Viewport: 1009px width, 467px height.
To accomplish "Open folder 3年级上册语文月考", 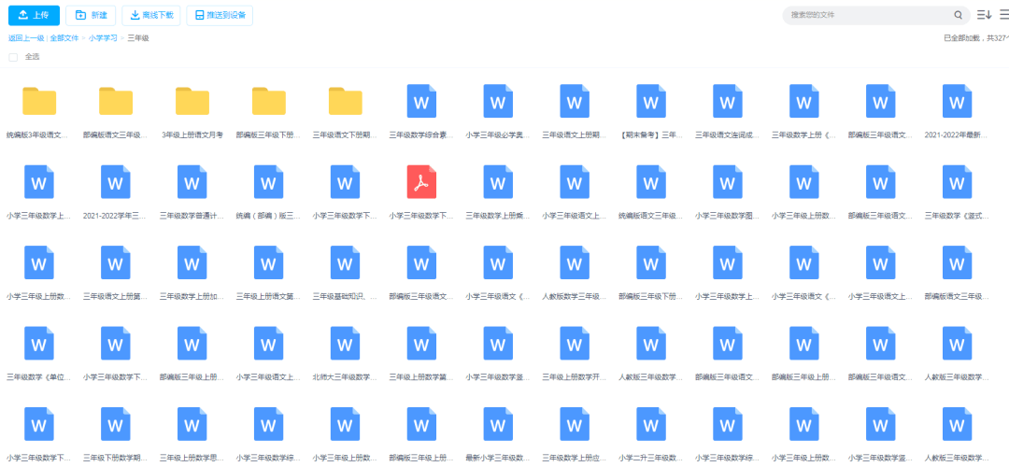I will click(x=192, y=101).
